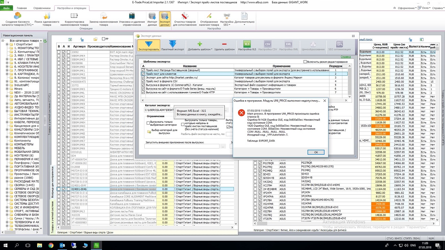Click browse button for external application field
445x250 pixels.
223,146
